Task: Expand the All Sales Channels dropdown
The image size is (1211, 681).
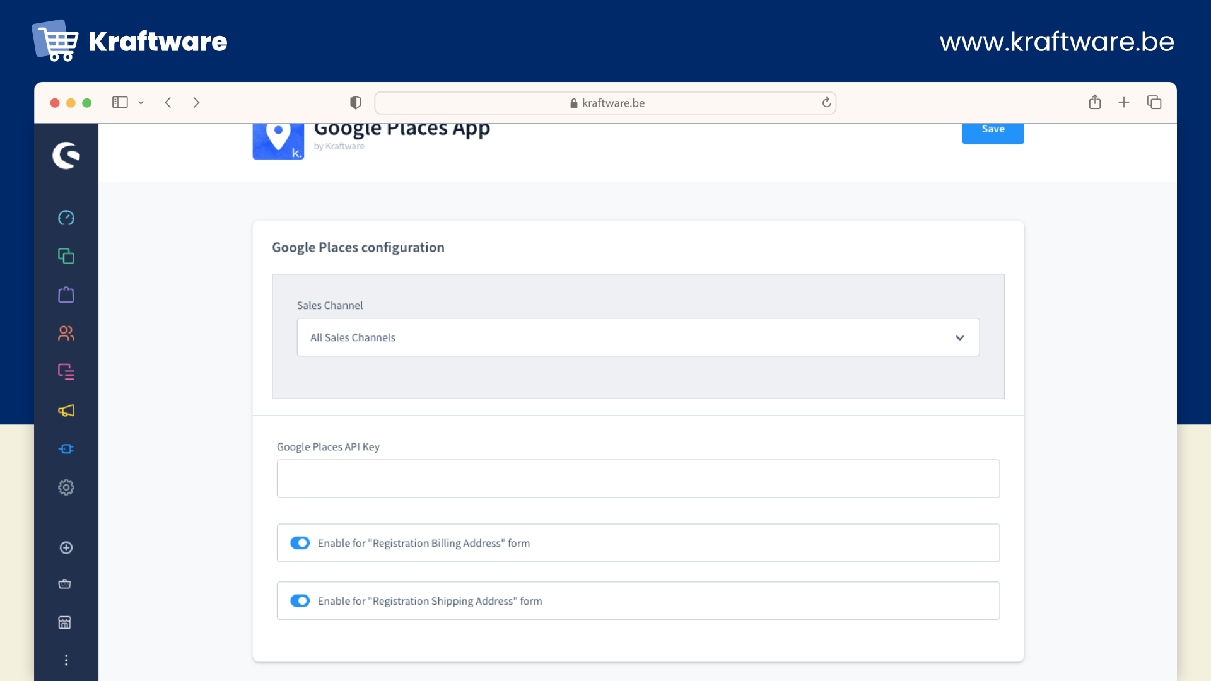Action: click(x=638, y=337)
